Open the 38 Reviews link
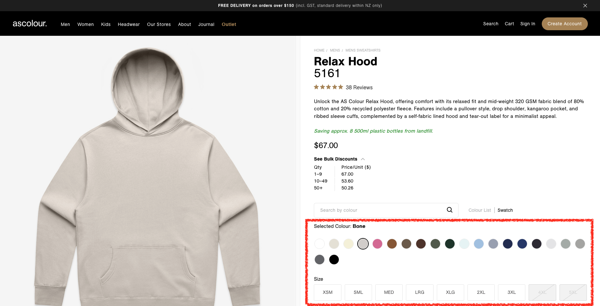600x306 pixels. click(x=359, y=87)
